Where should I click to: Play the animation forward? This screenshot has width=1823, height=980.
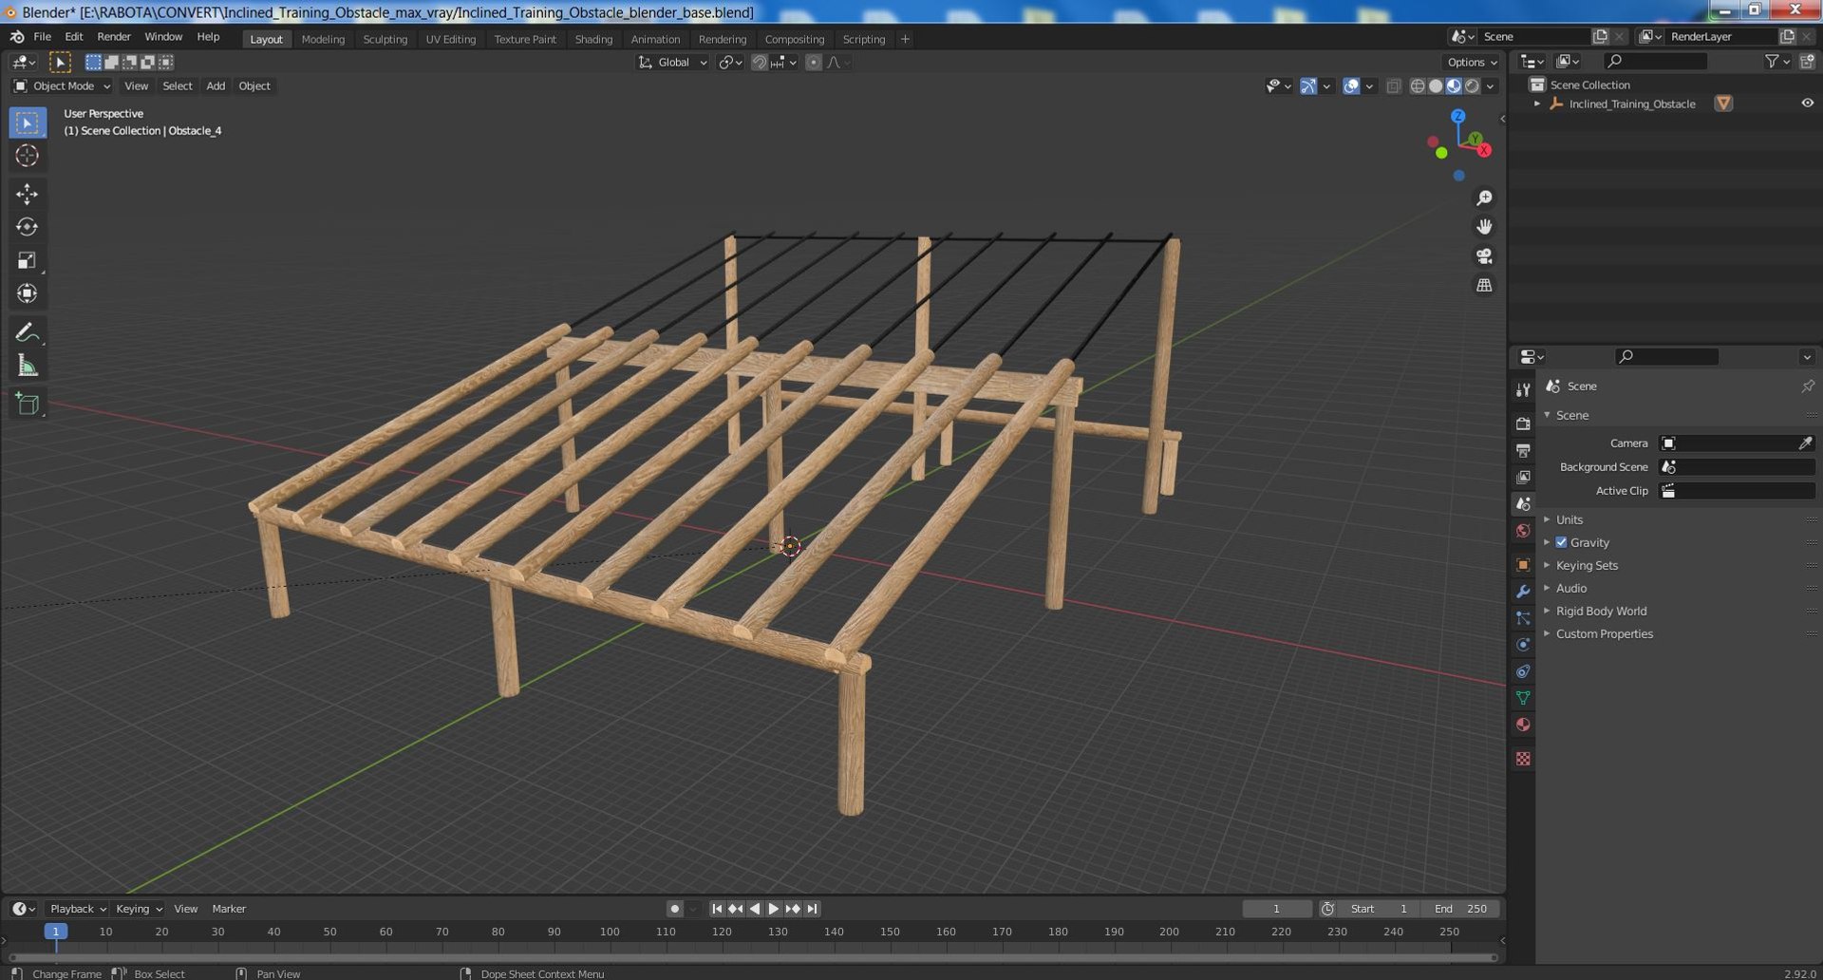tap(773, 909)
